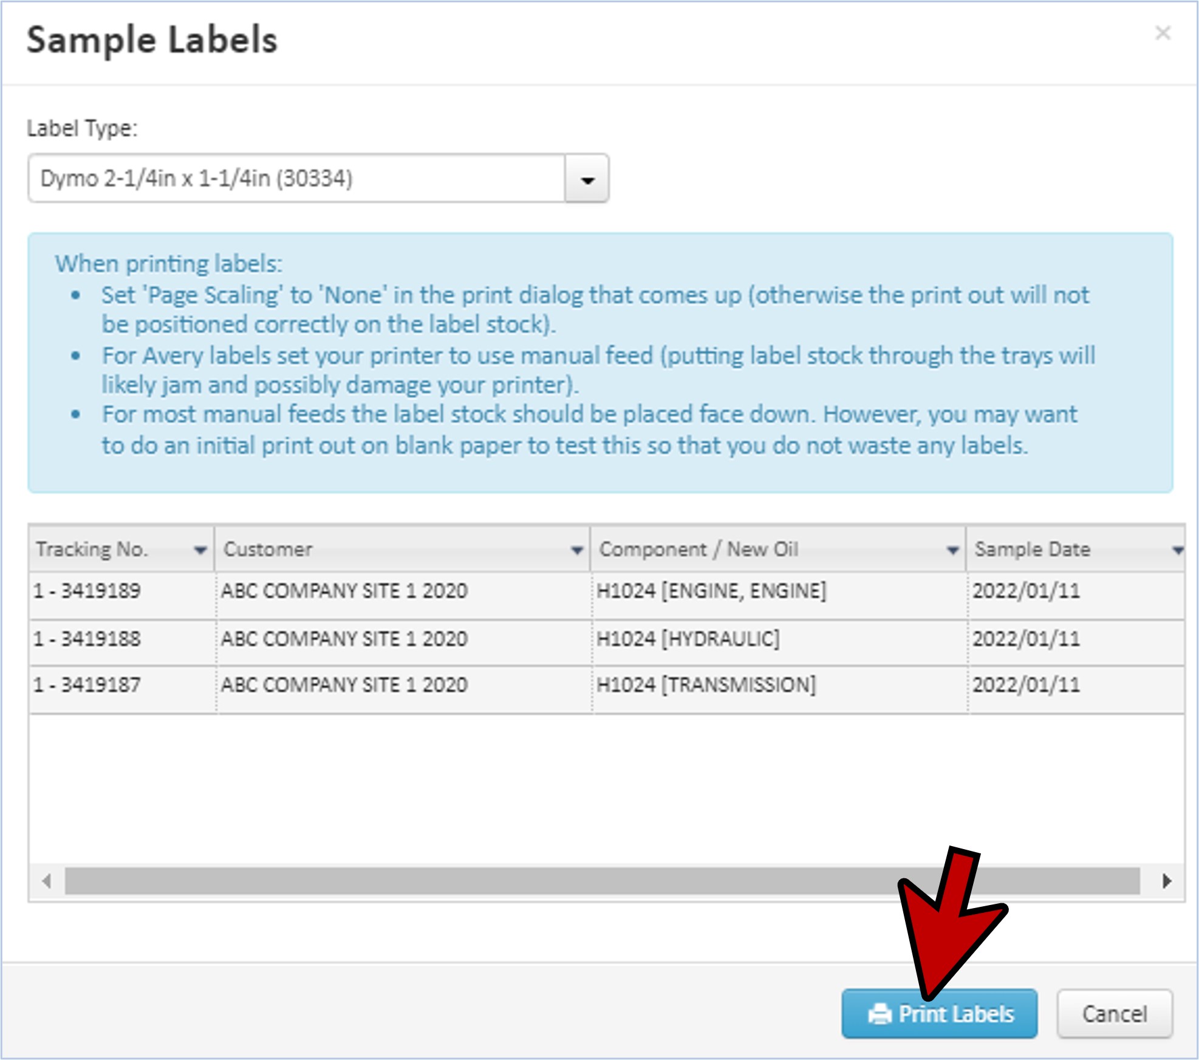
Task: Open Customer column filter arrow
Action: click(576, 550)
